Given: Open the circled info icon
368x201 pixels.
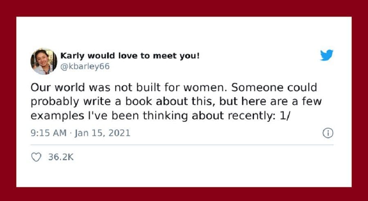Looking at the screenshot, I should click(x=328, y=133).
